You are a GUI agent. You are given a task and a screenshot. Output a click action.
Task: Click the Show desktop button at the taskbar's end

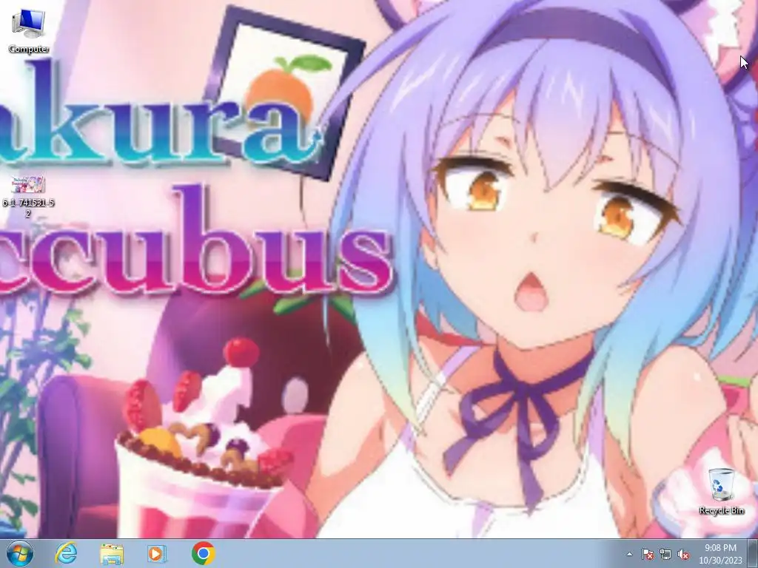tap(753, 553)
